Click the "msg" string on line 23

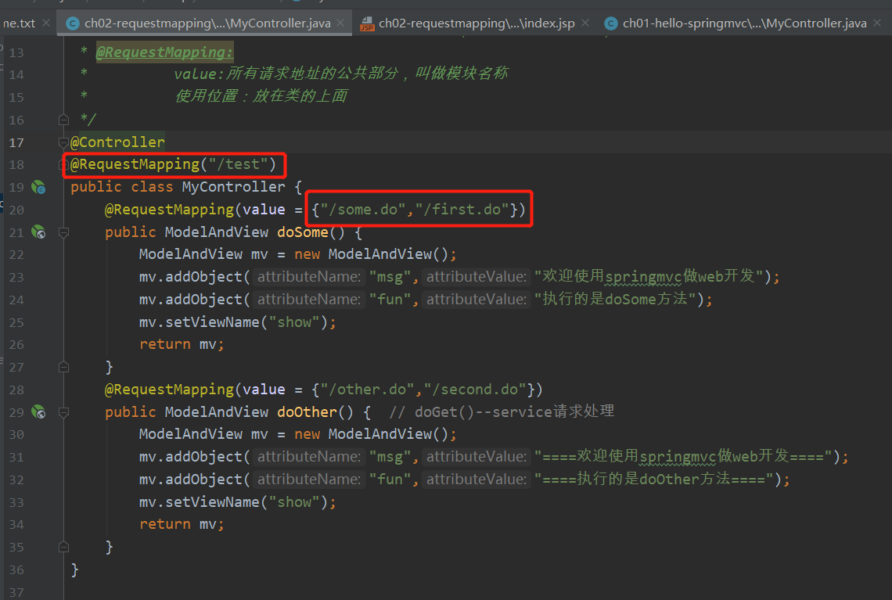(x=390, y=277)
